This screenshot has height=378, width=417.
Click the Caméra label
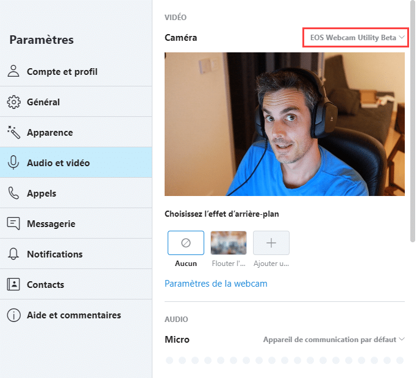coord(181,38)
